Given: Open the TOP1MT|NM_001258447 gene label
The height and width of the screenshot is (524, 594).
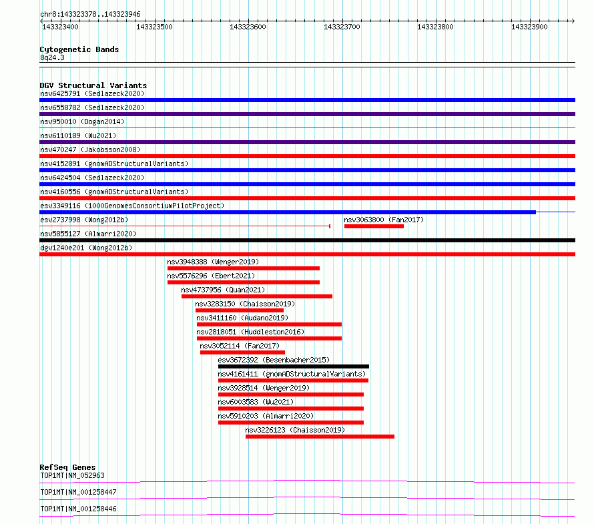Looking at the screenshot, I should pyautogui.click(x=78, y=492).
